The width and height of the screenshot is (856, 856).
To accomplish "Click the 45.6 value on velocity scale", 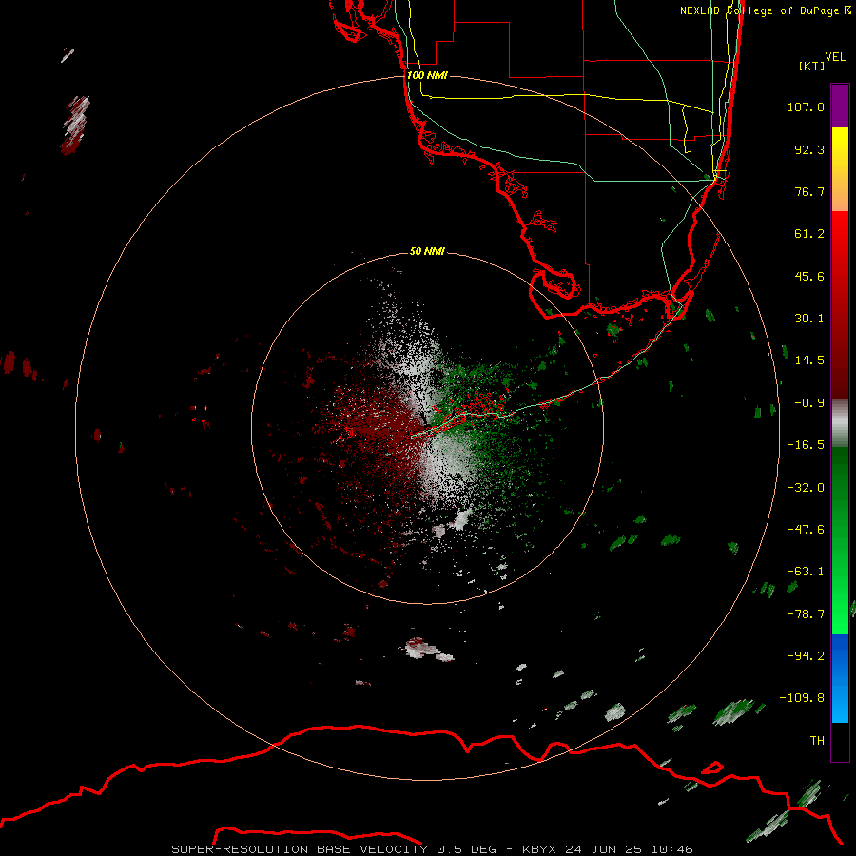I will tap(809, 276).
